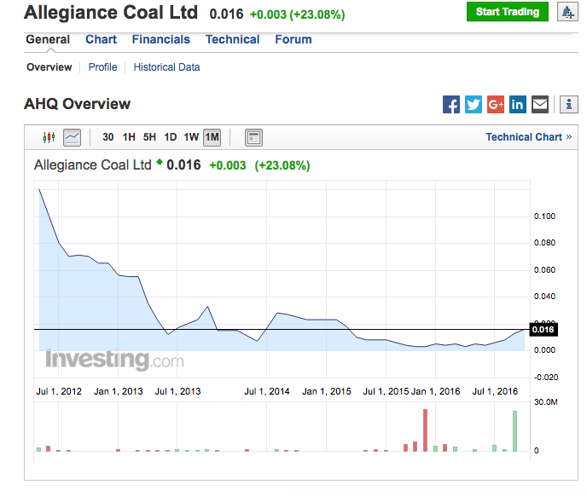
Task: Switch to the Chart tab
Action: tap(101, 39)
